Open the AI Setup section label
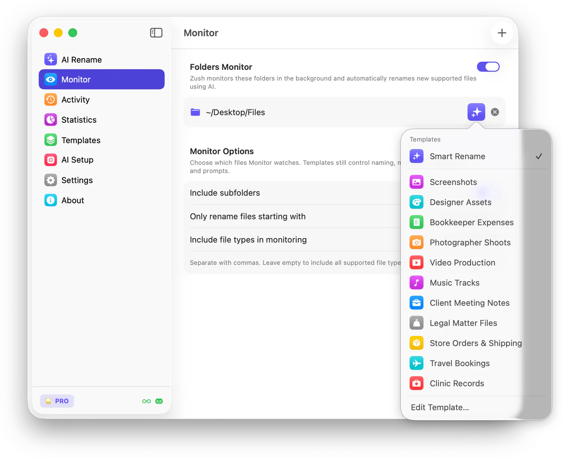Viewport: 562px width, 458px height. pos(77,160)
